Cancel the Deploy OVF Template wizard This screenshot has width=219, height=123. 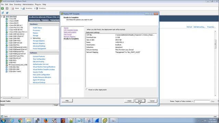coord(152,101)
